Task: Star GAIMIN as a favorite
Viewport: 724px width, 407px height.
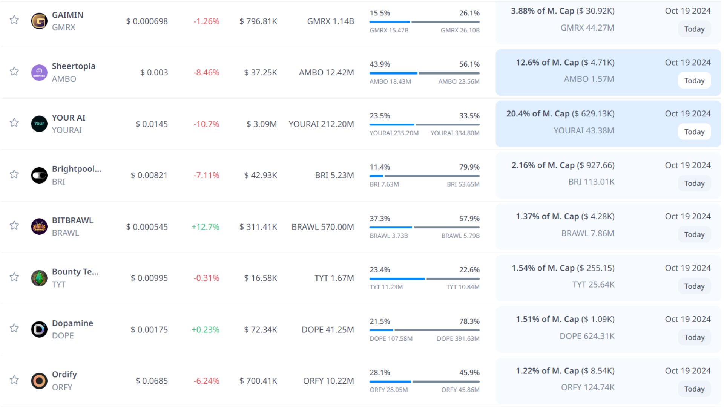Action: pyautogui.click(x=14, y=20)
